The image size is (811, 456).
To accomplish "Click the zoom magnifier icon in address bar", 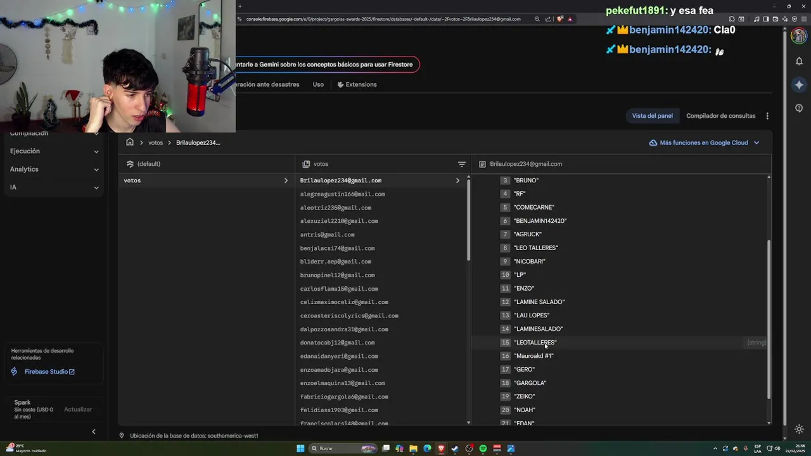I will coord(537,19).
